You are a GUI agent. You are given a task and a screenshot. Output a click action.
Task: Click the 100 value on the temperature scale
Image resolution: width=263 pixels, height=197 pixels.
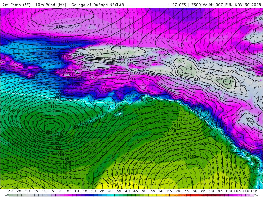tap(228, 191)
